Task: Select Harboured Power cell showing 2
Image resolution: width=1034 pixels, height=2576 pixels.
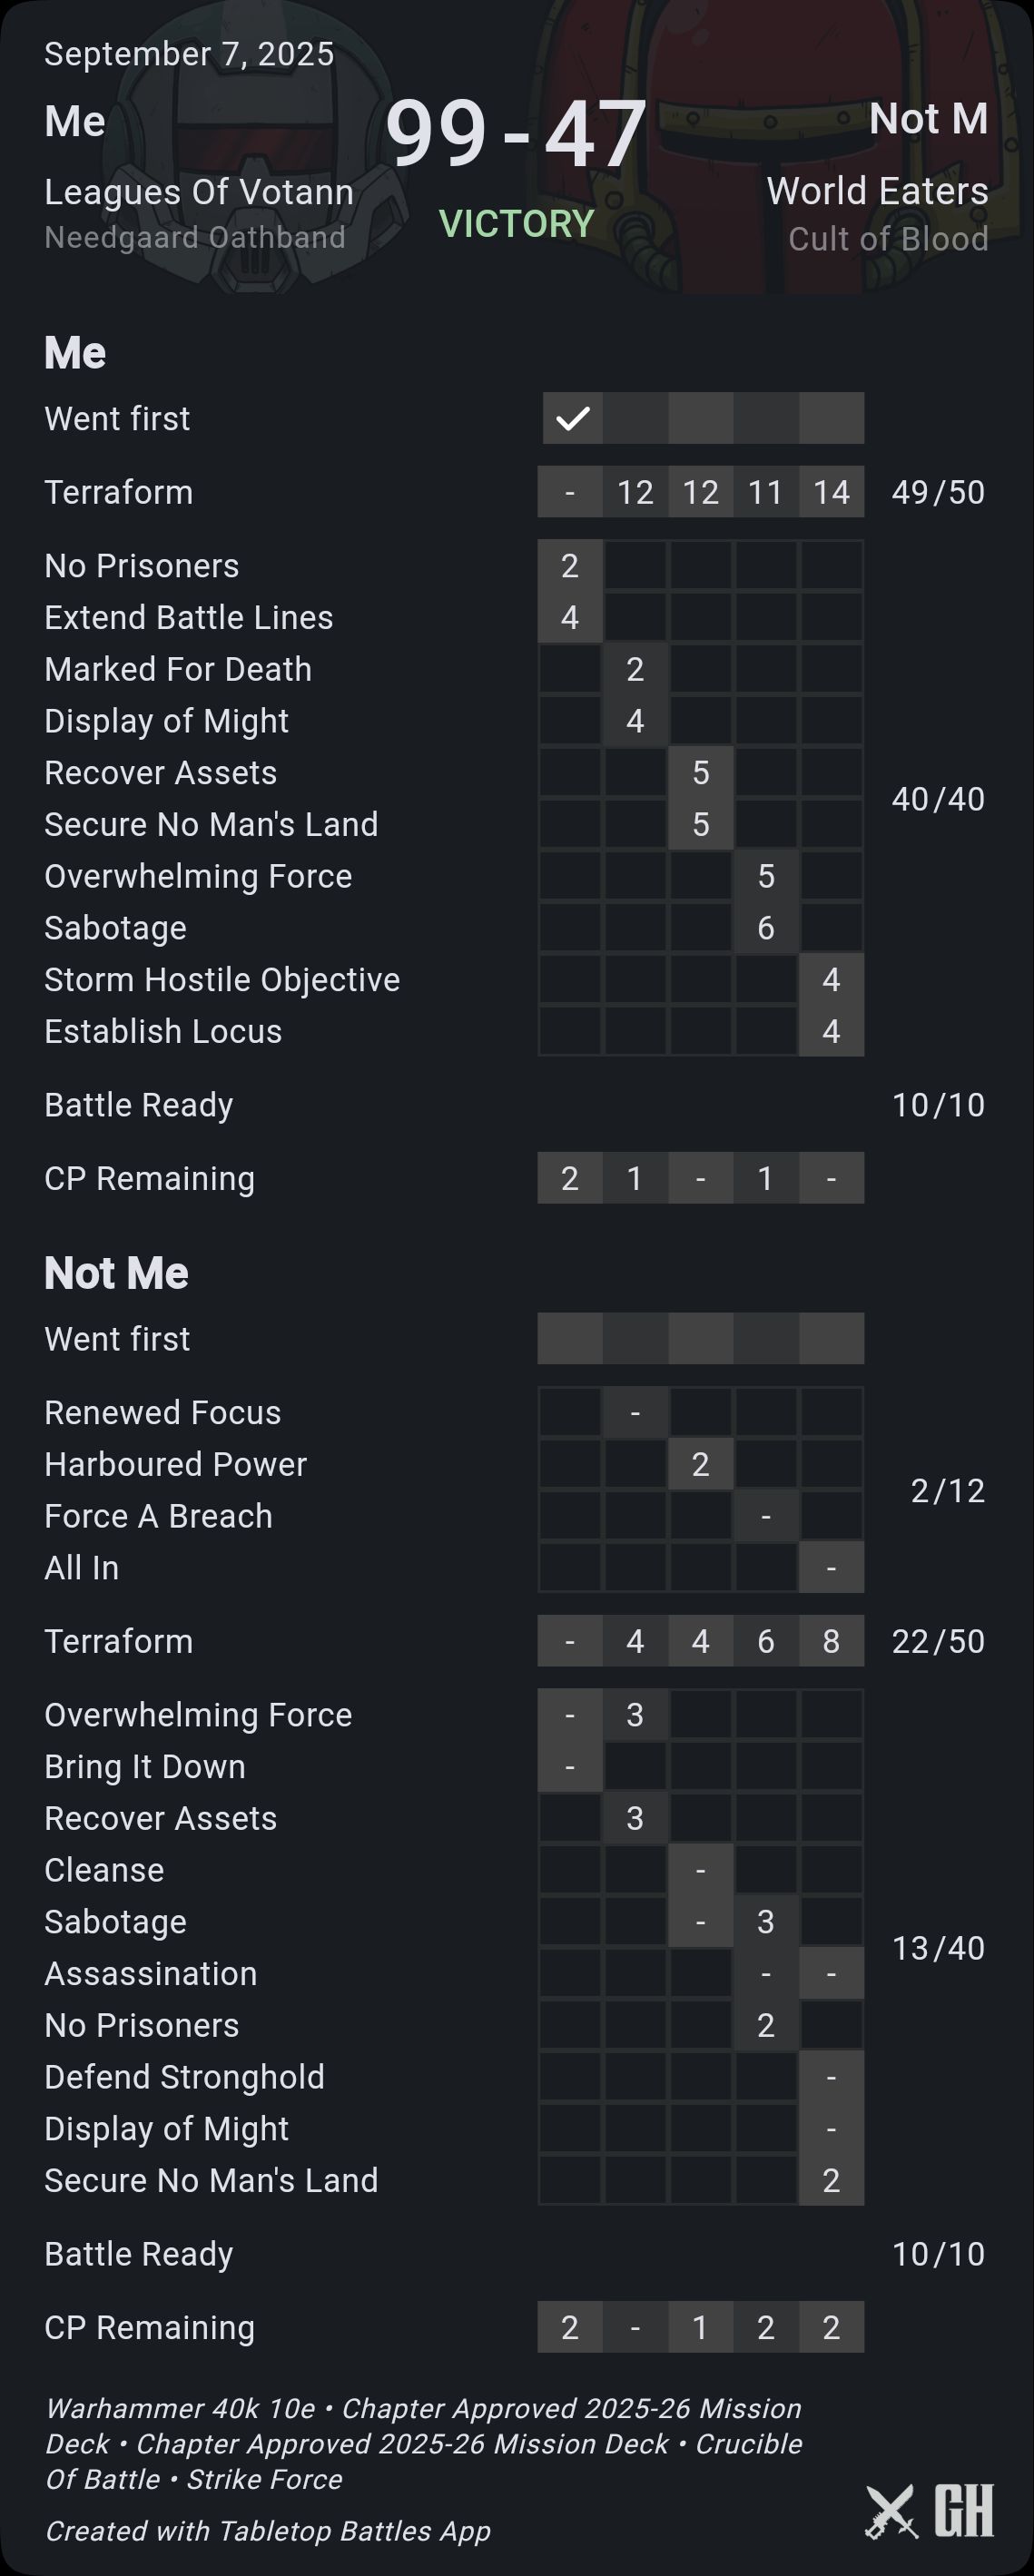Action: pos(701,1464)
